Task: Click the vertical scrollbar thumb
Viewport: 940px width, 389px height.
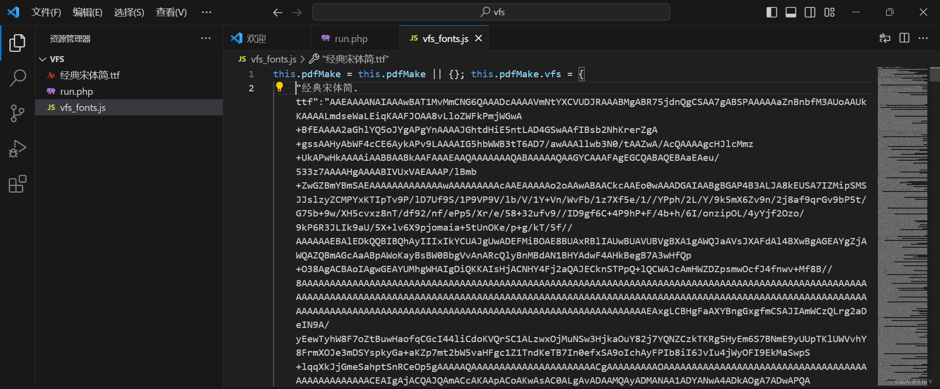Action: [935, 74]
